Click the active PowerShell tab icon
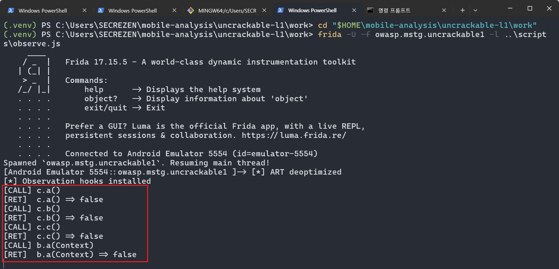The height and width of the screenshot is (269, 559). (x=281, y=11)
